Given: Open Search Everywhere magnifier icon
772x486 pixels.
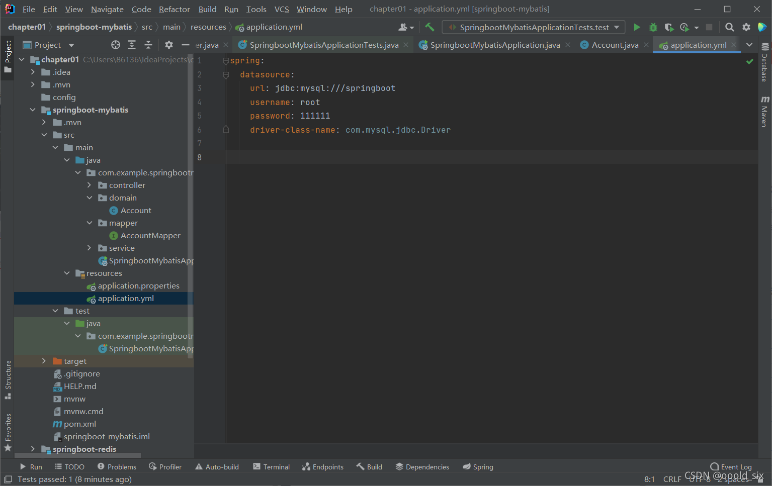Looking at the screenshot, I should pyautogui.click(x=729, y=27).
